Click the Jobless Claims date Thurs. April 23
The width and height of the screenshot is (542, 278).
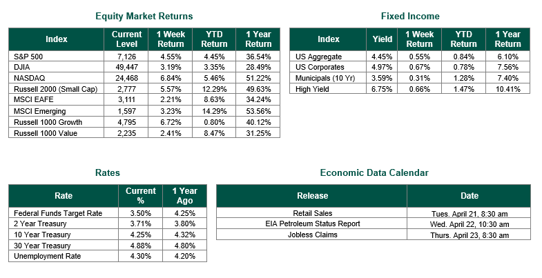click(469, 235)
